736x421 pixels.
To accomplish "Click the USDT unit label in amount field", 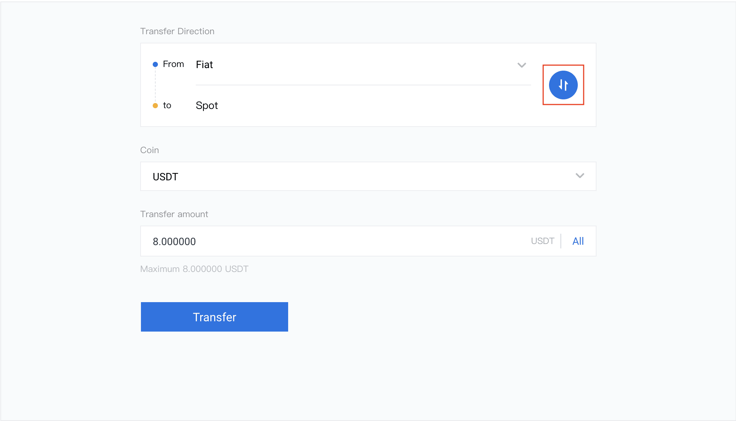I will click(542, 241).
